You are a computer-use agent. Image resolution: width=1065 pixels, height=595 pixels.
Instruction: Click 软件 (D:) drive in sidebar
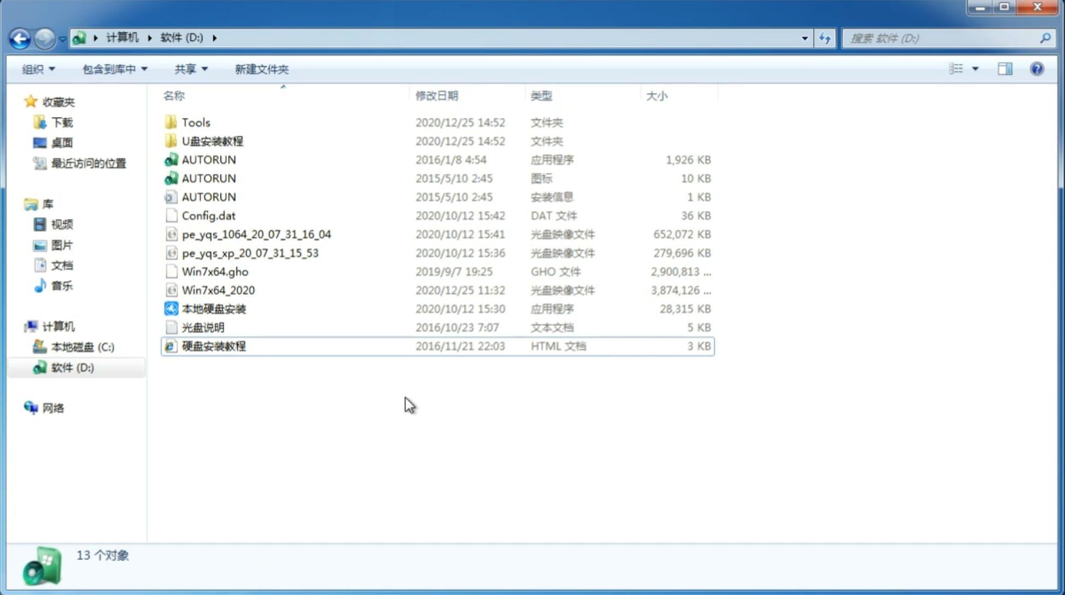click(72, 367)
